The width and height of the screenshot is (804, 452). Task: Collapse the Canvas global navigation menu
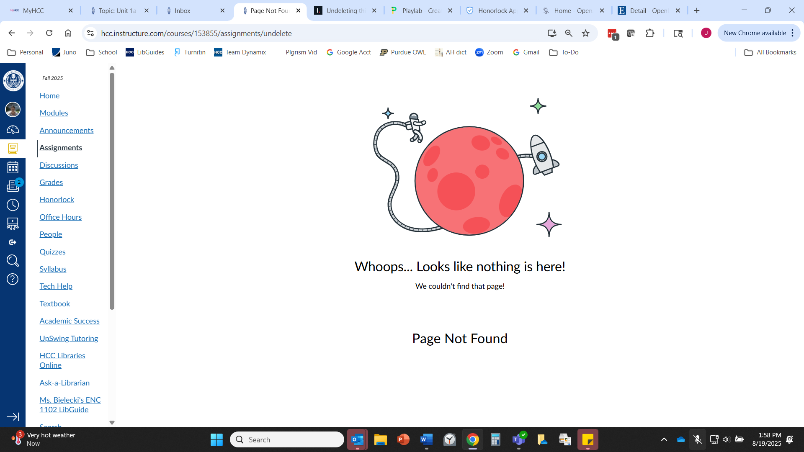coord(13,417)
